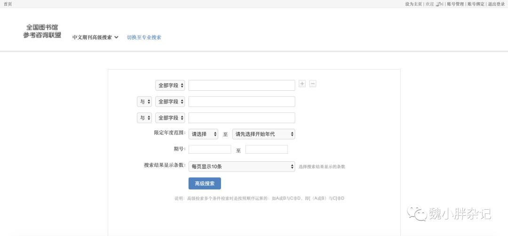Follow the 切换至专业搜索 link
508x236 pixels.
[x=144, y=37]
